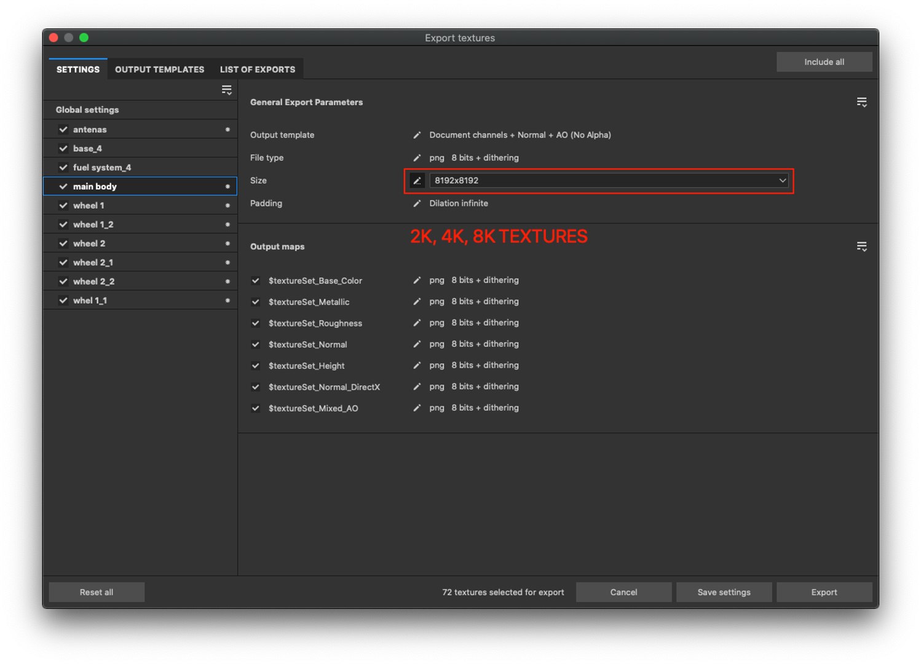
Task: Disable $textureSet_Metallic output map
Action: point(256,302)
